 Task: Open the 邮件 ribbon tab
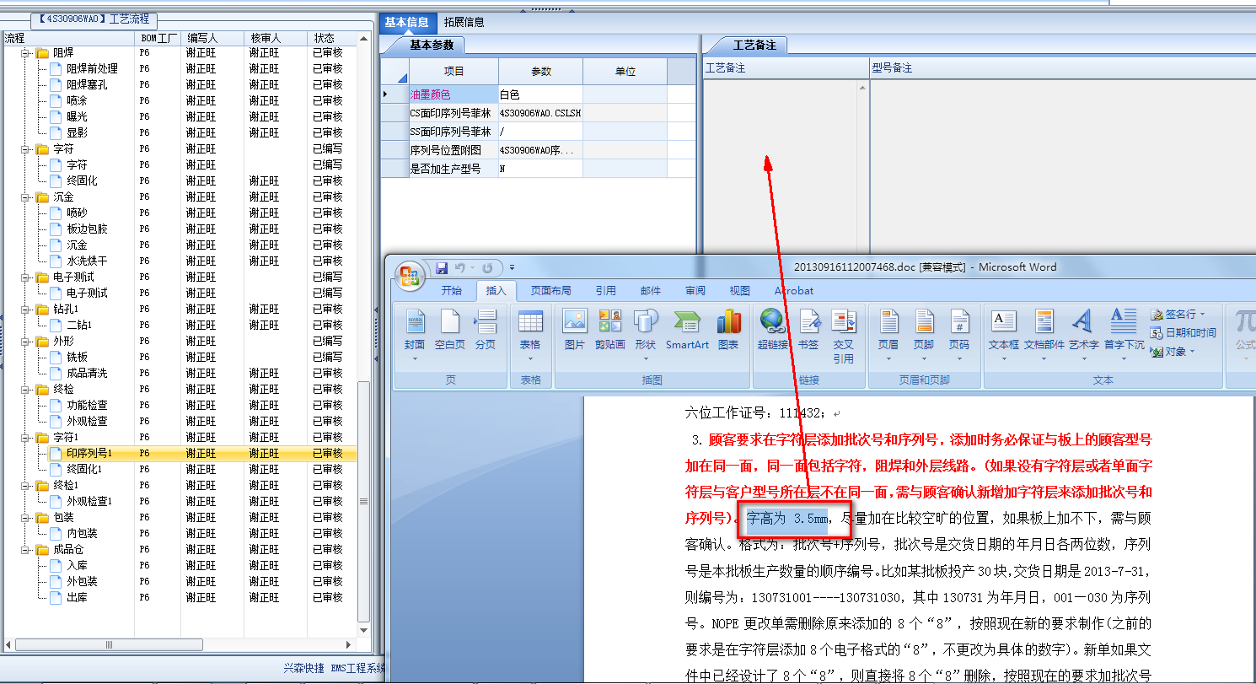tap(651, 290)
